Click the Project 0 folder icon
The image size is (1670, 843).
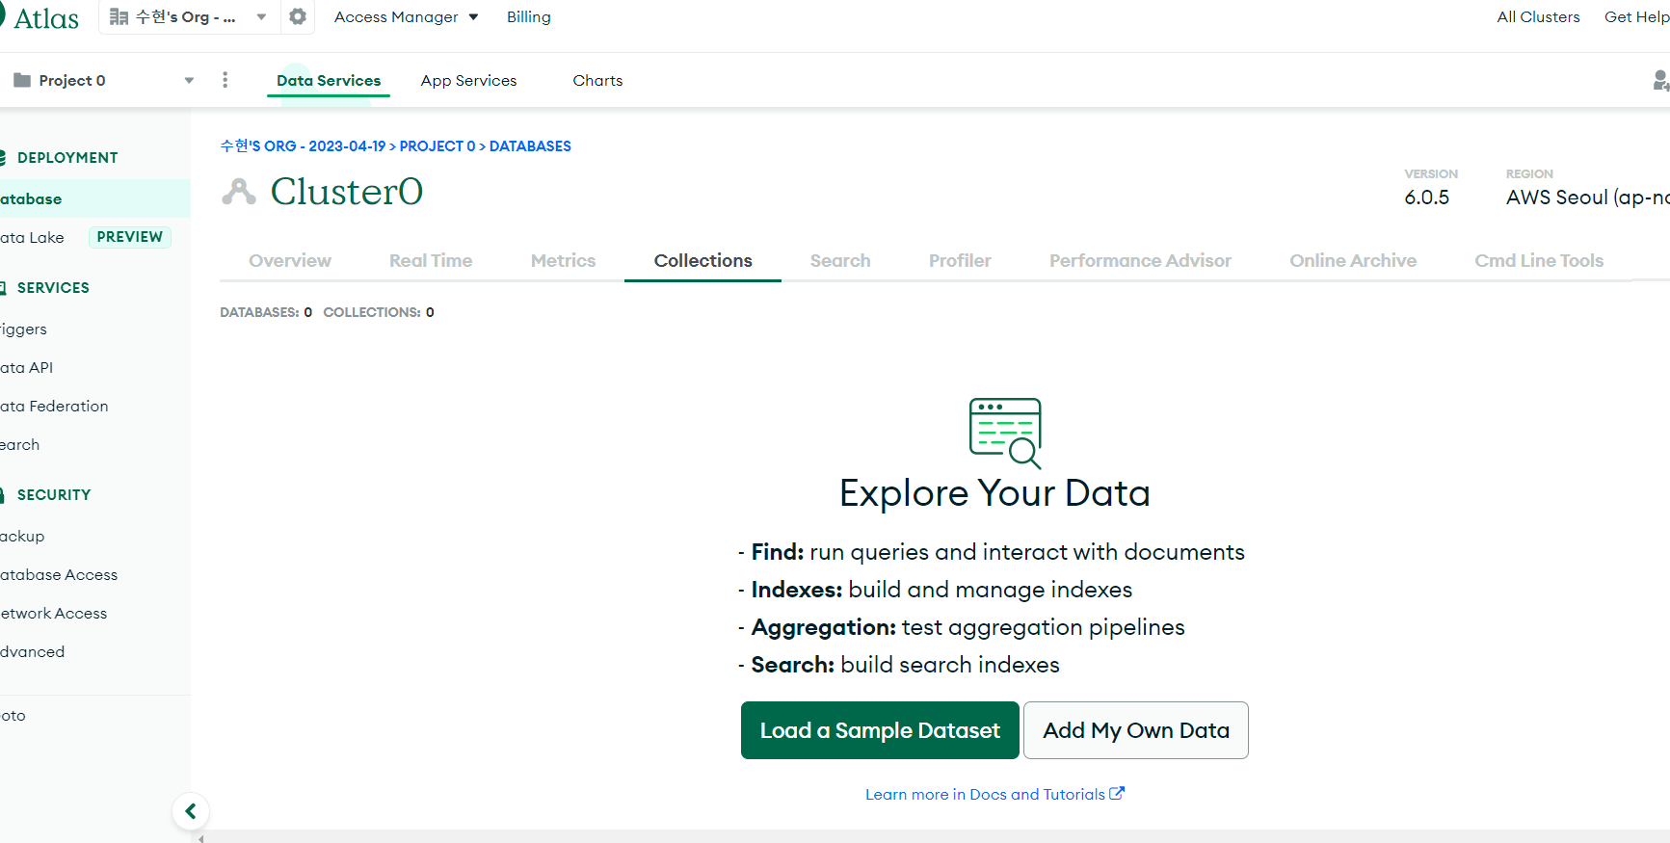tap(22, 80)
